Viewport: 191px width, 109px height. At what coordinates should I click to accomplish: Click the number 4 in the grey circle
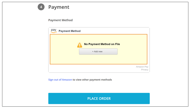coord(41,7)
